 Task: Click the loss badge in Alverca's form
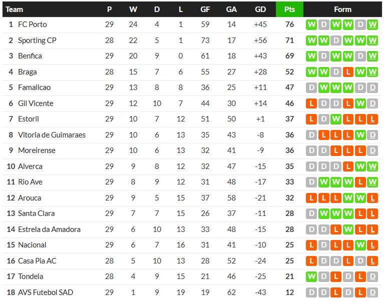(x=348, y=166)
